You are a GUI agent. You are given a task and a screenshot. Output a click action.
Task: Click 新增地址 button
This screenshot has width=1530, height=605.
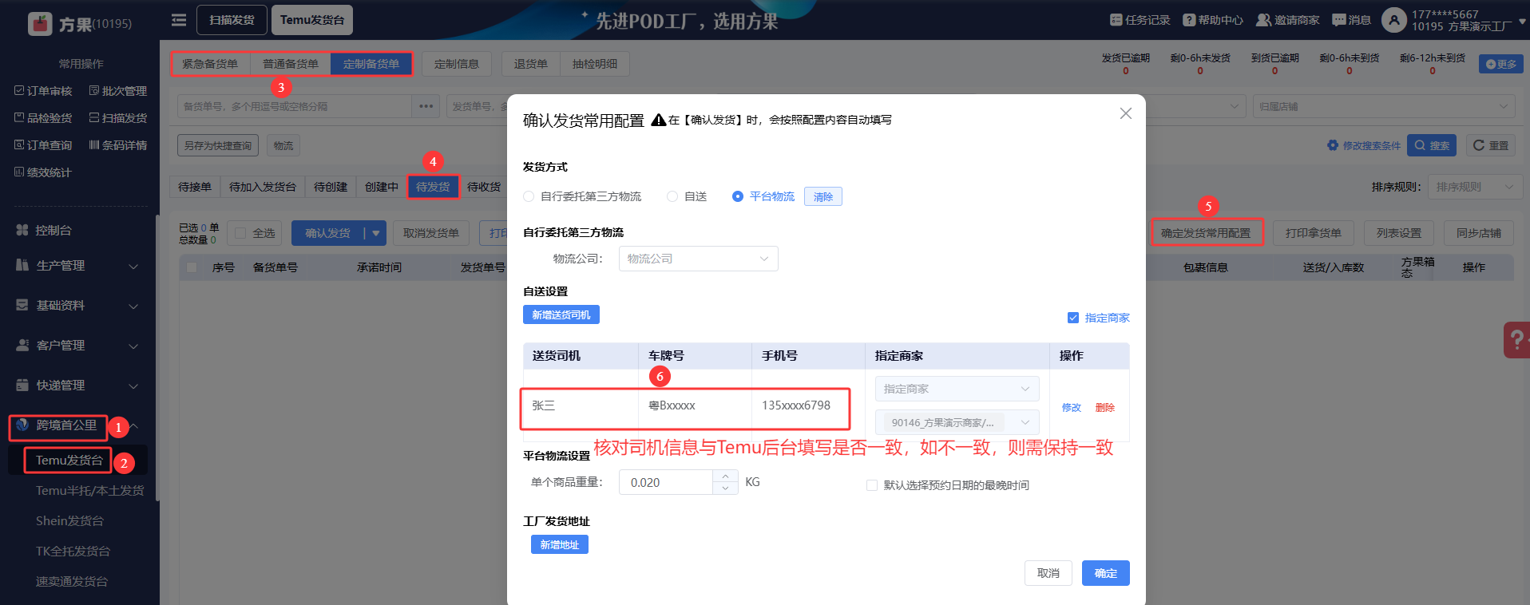[560, 544]
